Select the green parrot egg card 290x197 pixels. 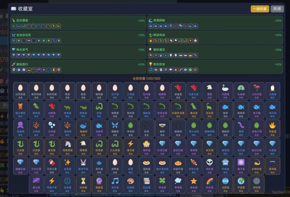(x=36, y=110)
